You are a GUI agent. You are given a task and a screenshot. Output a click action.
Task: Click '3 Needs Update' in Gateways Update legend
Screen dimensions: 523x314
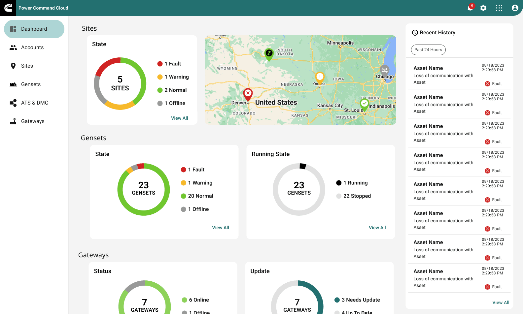coord(361,300)
